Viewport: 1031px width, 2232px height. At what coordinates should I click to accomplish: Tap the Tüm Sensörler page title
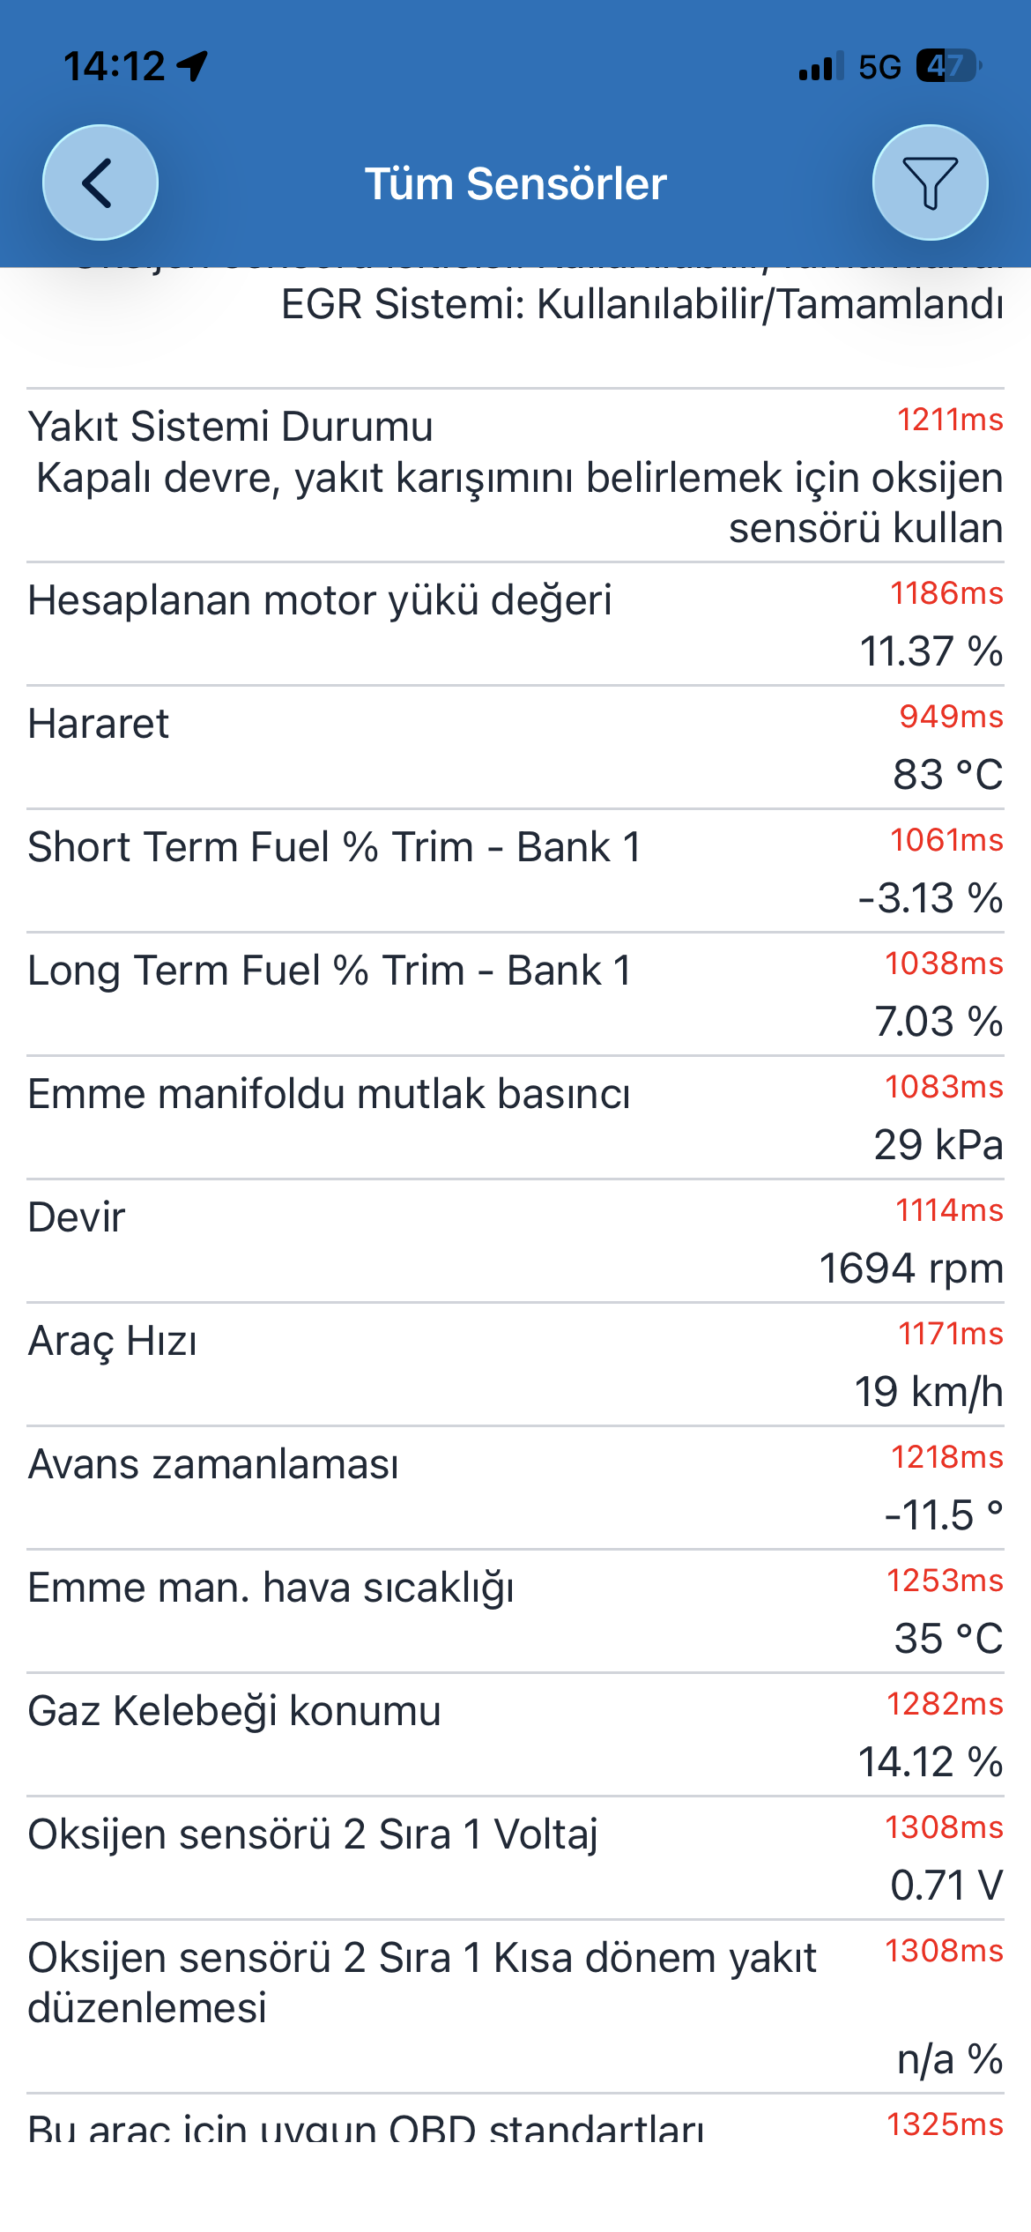click(x=515, y=183)
